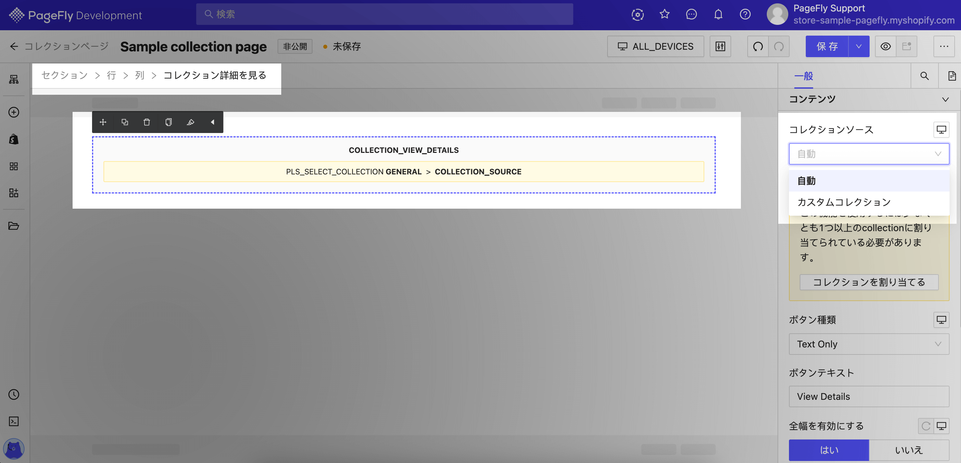Open the page settings sliders icon
Screen dimensions: 961x463
click(x=720, y=46)
